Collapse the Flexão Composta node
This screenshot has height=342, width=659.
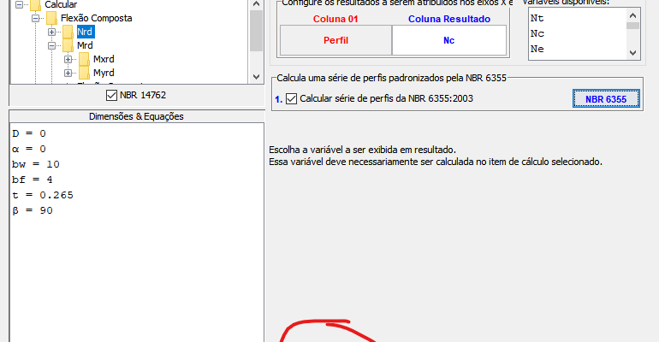(x=36, y=18)
